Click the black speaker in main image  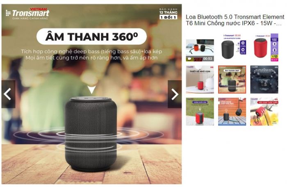91,134
